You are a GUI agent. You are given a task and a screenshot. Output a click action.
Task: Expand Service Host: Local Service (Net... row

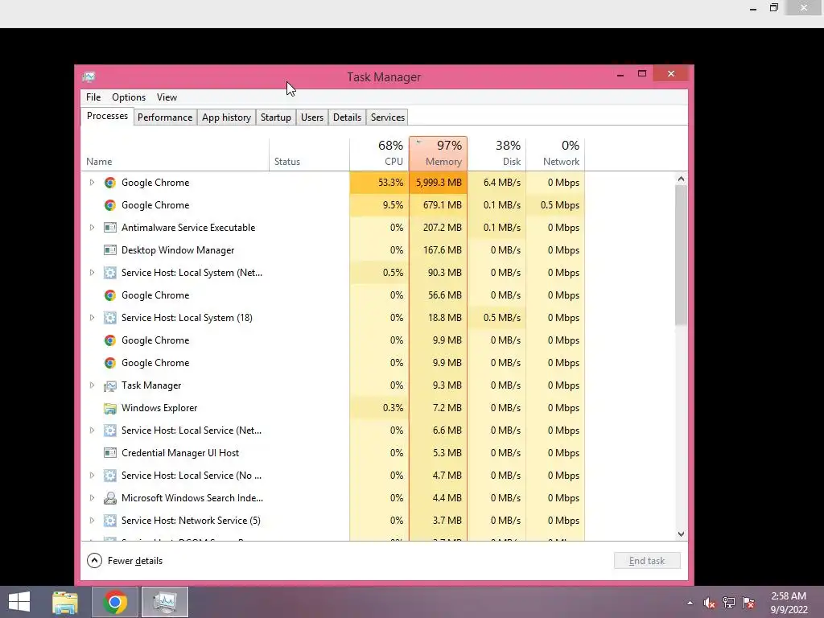(x=92, y=431)
